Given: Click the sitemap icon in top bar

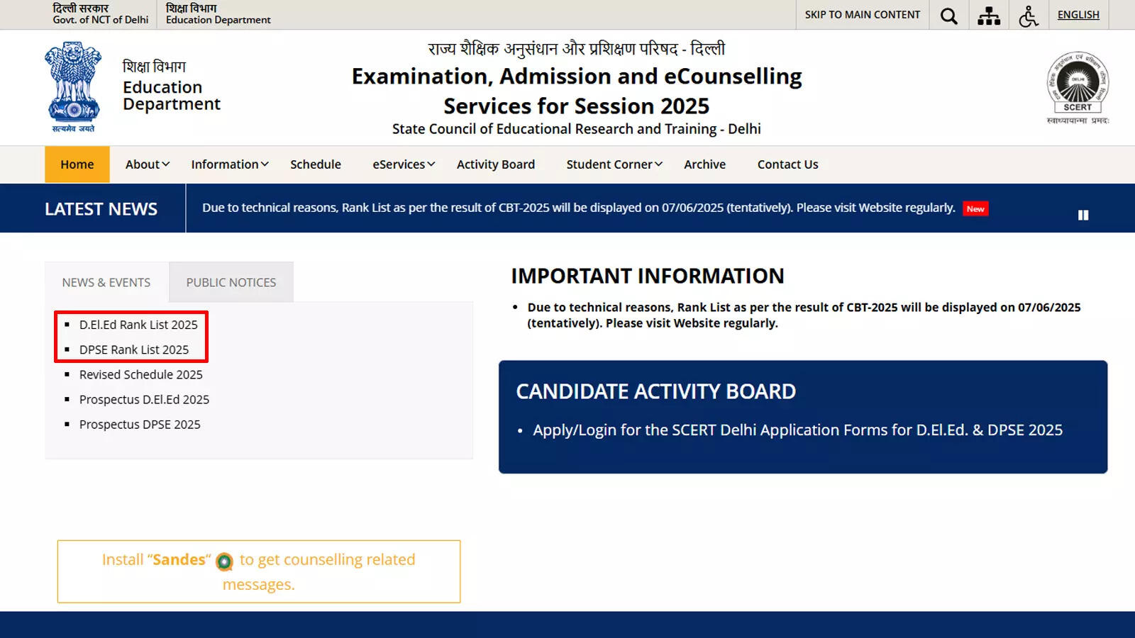Looking at the screenshot, I should [x=989, y=15].
